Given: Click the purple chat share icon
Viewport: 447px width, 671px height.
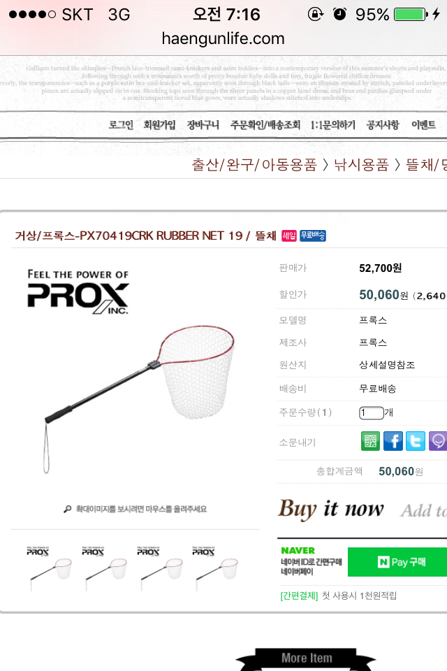Looking at the screenshot, I should click(x=438, y=441).
